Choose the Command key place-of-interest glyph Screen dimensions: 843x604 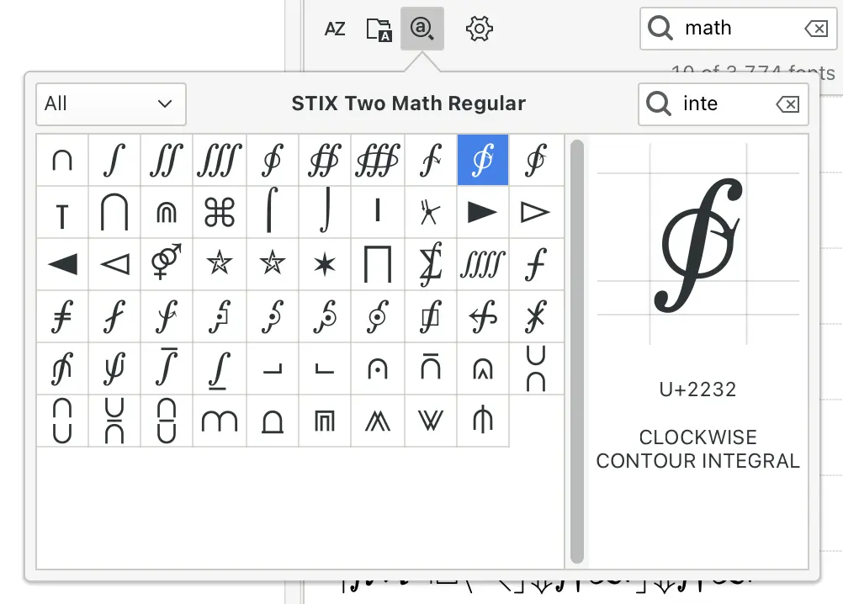220,212
